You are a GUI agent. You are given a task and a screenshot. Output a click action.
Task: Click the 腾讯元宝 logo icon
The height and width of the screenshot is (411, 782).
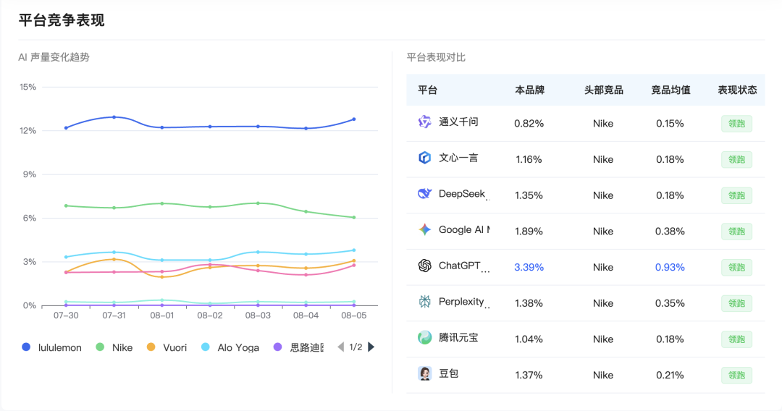coord(424,338)
